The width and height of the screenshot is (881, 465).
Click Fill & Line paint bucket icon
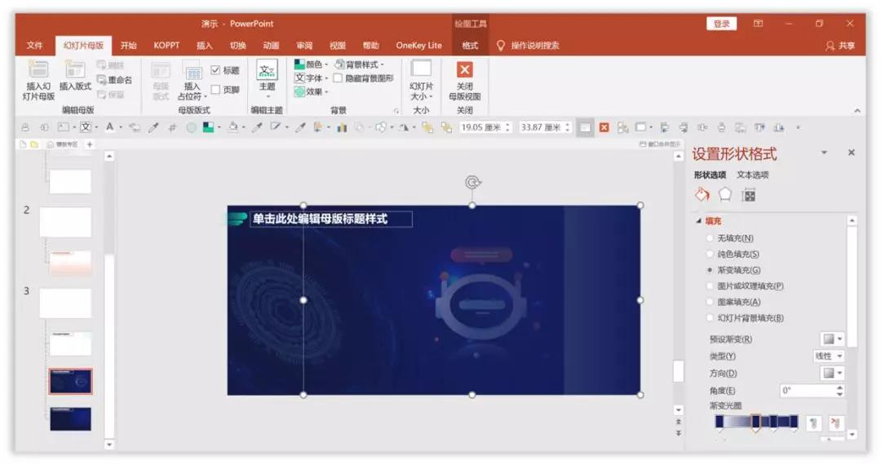click(x=702, y=195)
